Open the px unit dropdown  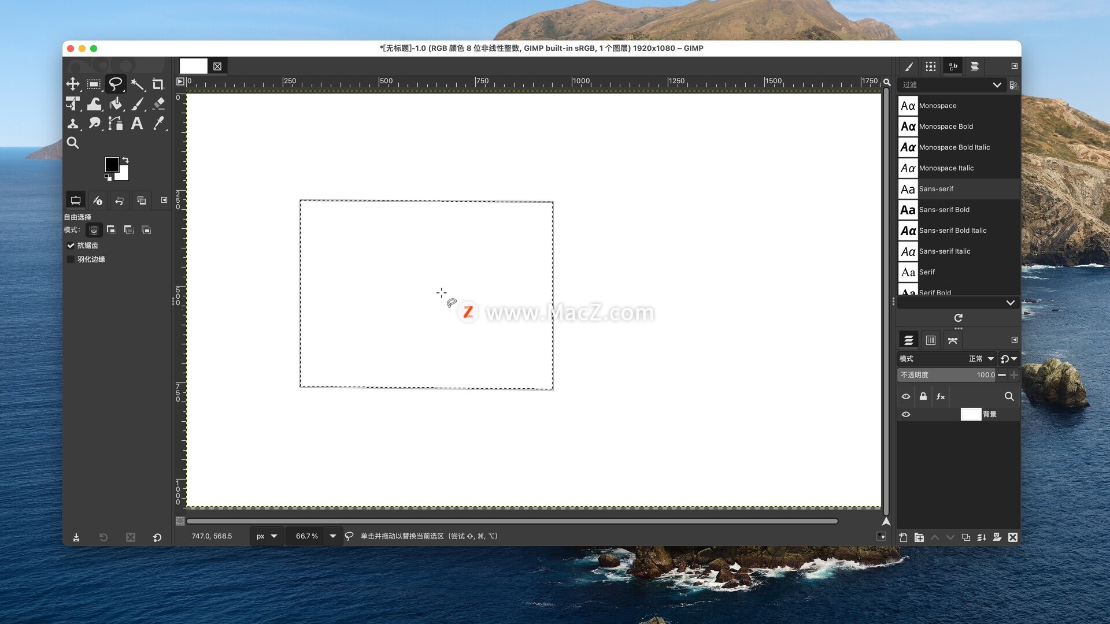pyautogui.click(x=267, y=536)
